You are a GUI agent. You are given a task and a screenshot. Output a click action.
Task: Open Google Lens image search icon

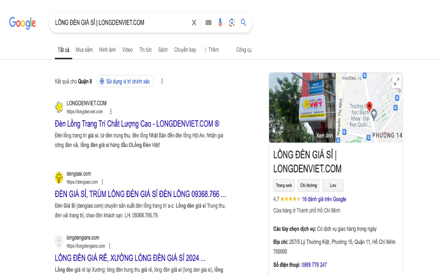232,23
